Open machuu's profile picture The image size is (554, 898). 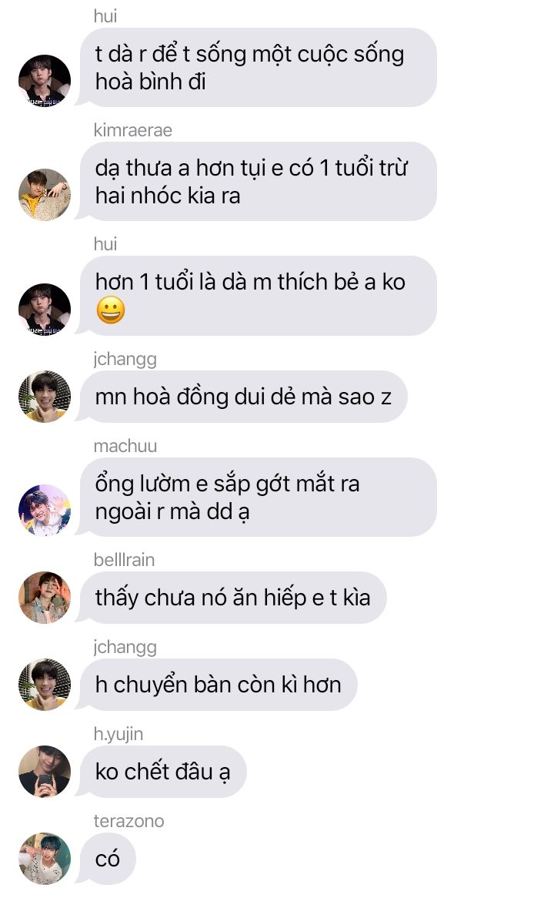45,511
